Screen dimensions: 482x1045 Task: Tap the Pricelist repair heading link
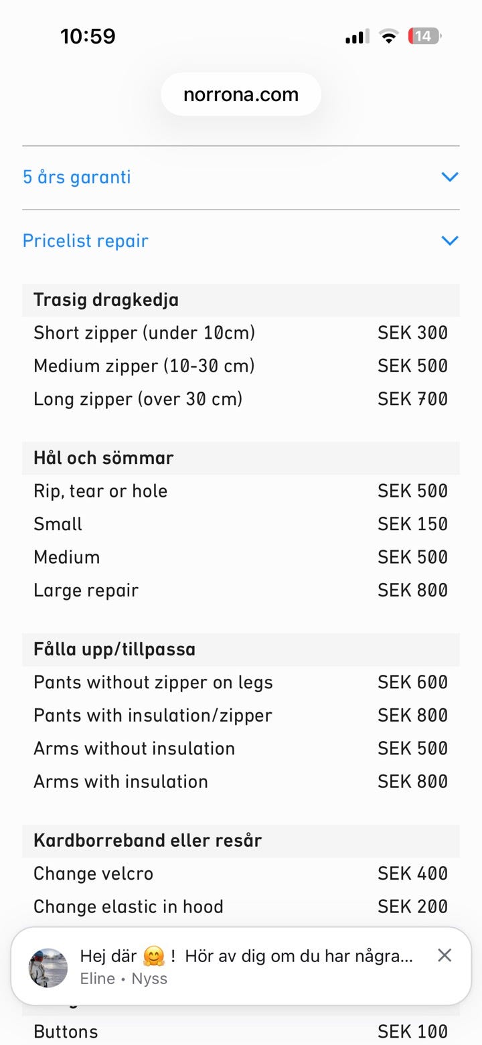coord(86,240)
